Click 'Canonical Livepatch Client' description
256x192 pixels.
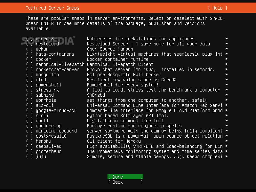(x=120, y=64)
